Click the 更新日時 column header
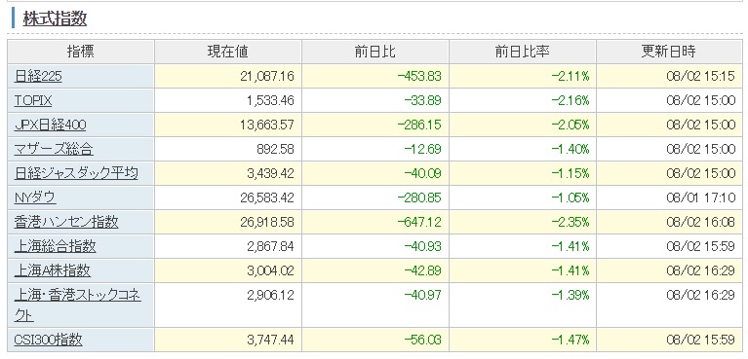Viewport: 748px width, 359px height. pyautogui.click(x=668, y=52)
